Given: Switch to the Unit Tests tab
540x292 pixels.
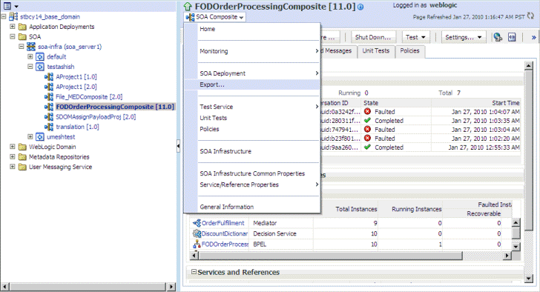Looking at the screenshot, I should (x=376, y=51).
